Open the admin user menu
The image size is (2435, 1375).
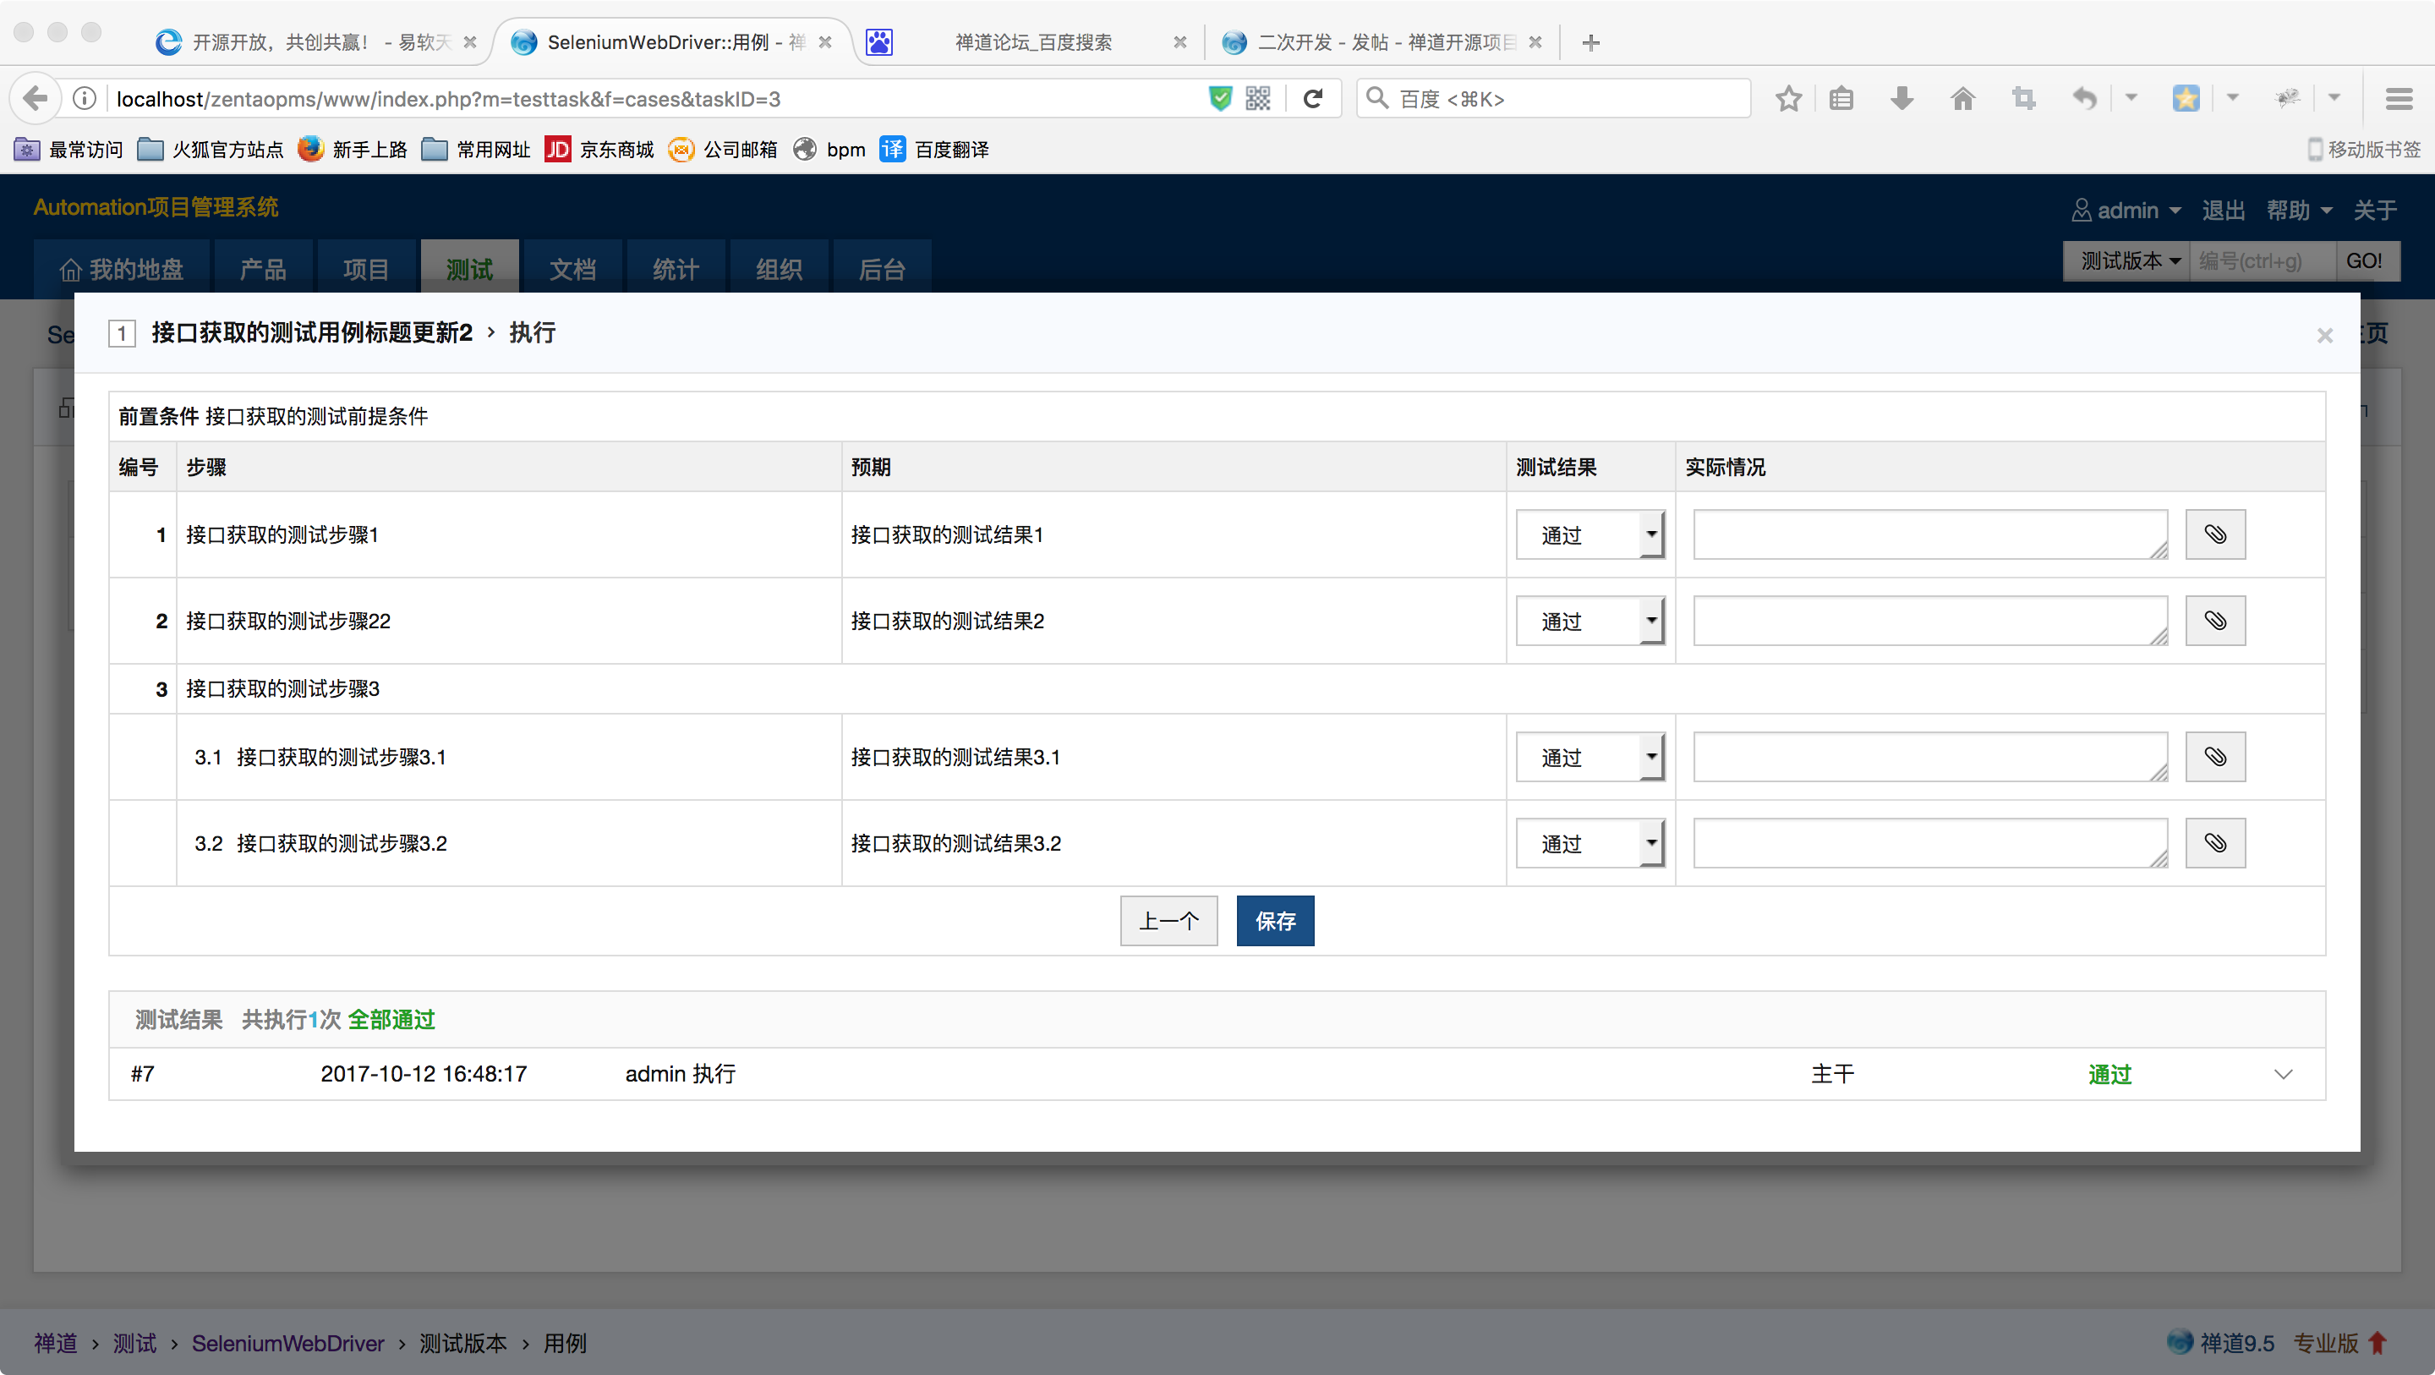2127,210
